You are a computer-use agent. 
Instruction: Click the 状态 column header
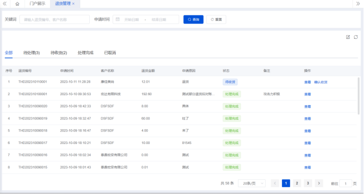tap(226, 70)
